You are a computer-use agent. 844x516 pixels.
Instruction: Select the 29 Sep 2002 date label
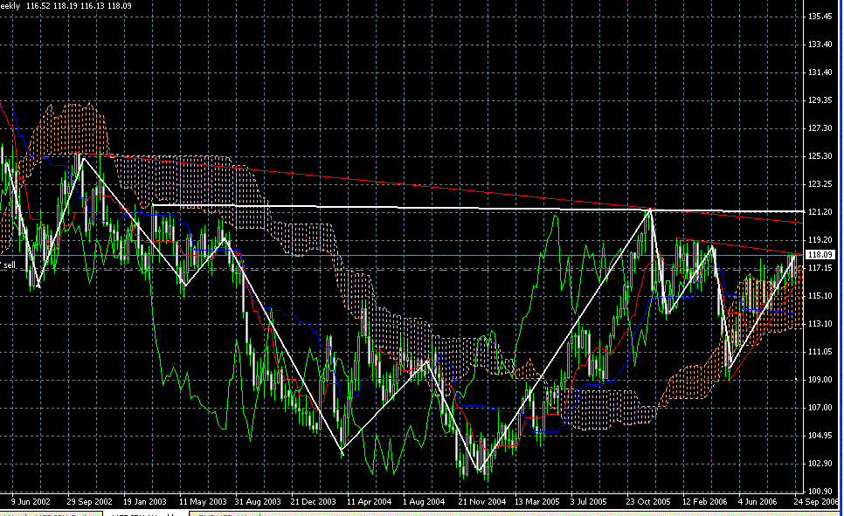tap(89, 501)
